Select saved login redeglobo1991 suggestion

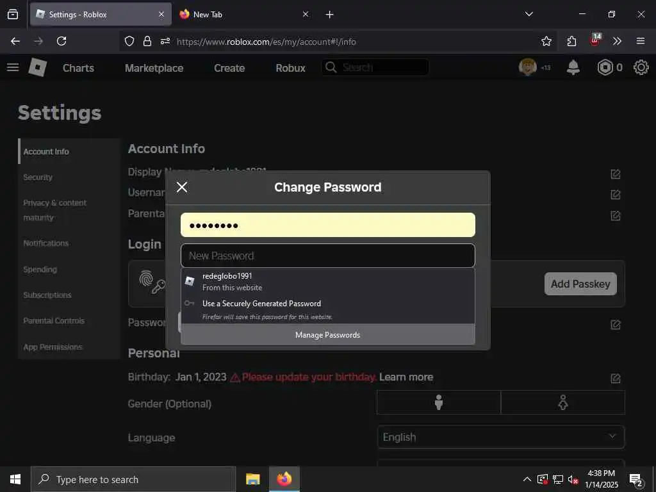tap(327, 282)
